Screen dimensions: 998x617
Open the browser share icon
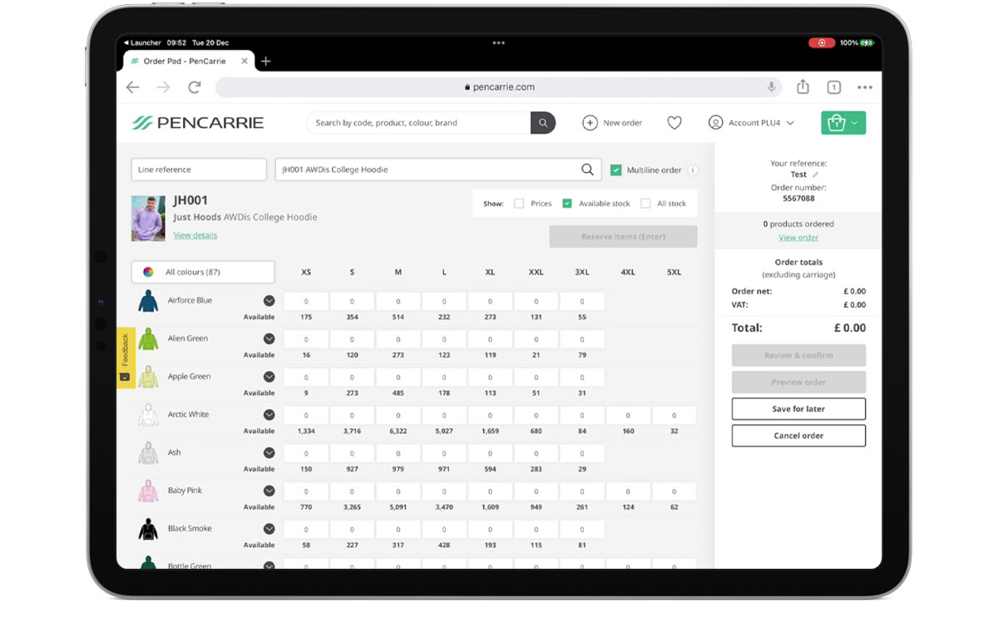[803, 86]
